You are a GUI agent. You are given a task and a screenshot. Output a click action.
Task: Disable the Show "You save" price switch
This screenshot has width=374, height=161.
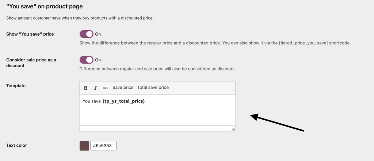click(87, 34)
